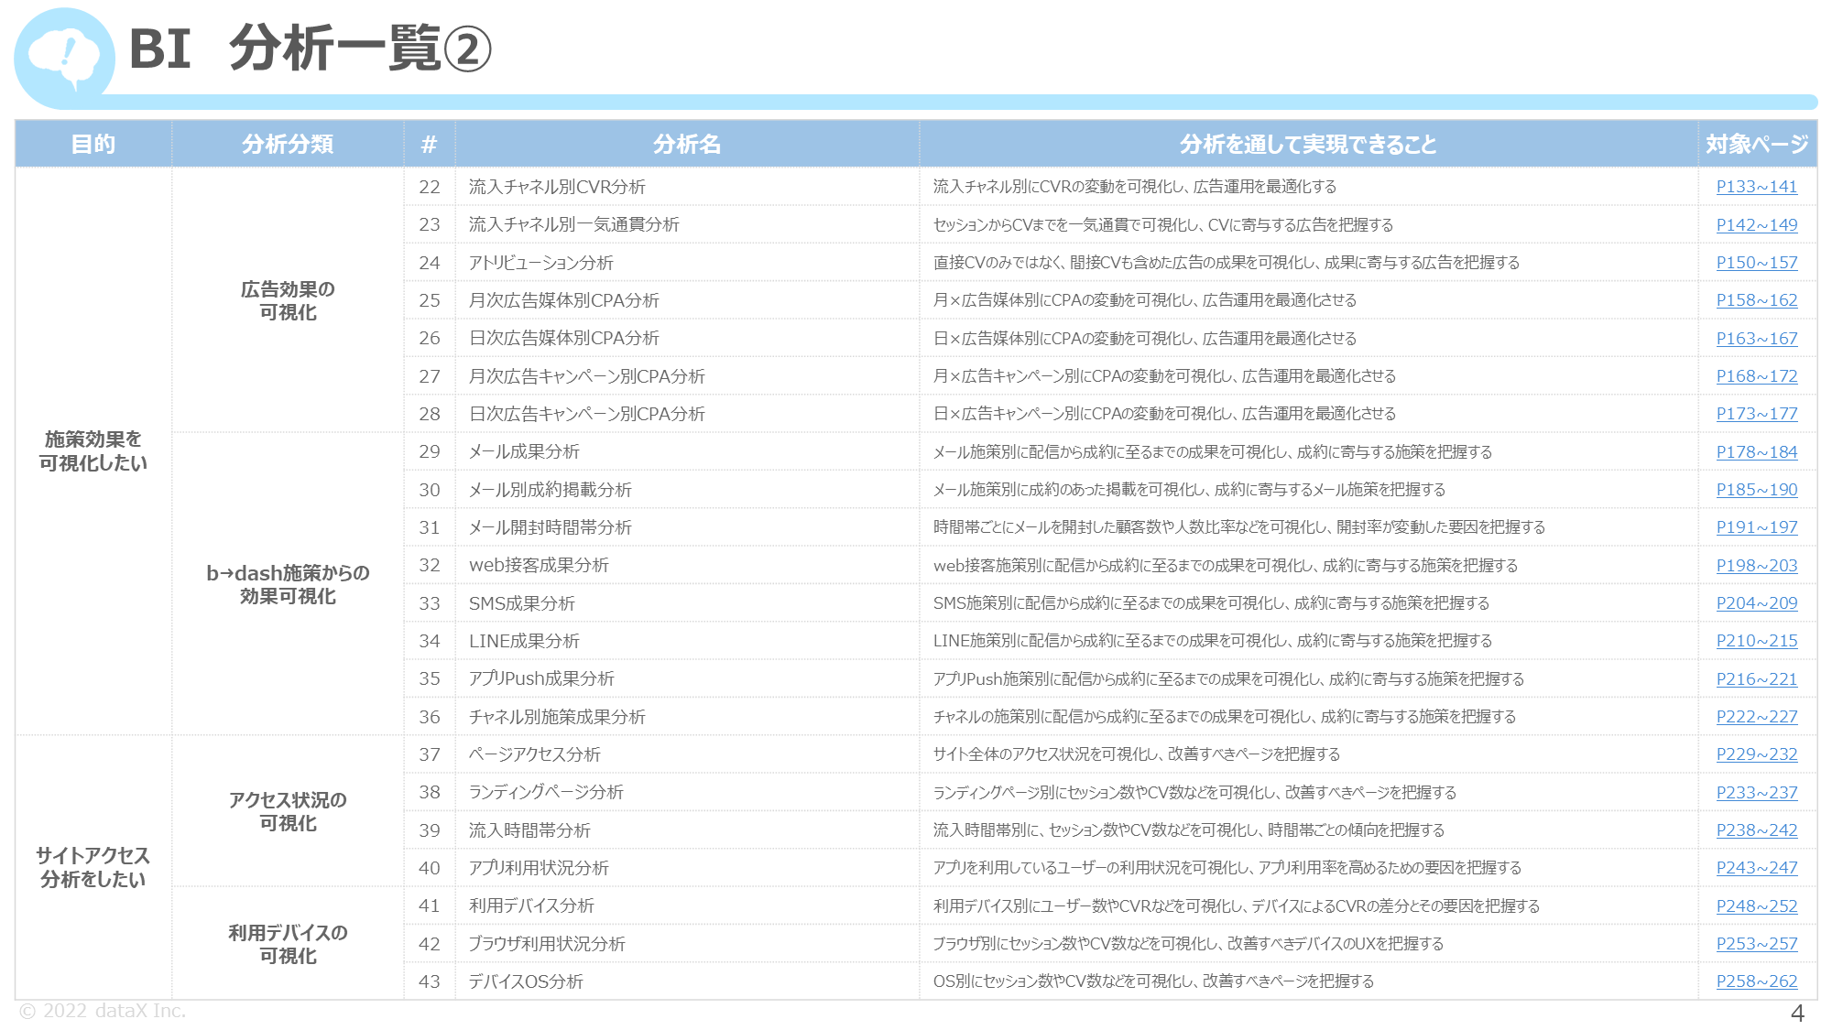Open page link P204~209
This screenshot has width=1832, height=1030.
pos(1757,603)
